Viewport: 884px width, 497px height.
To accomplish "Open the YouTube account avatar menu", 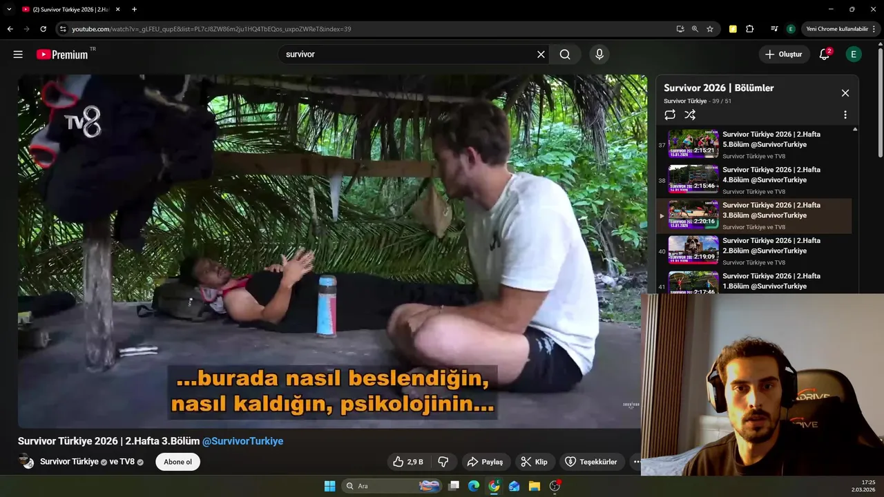I will click(x=854, y=55).
